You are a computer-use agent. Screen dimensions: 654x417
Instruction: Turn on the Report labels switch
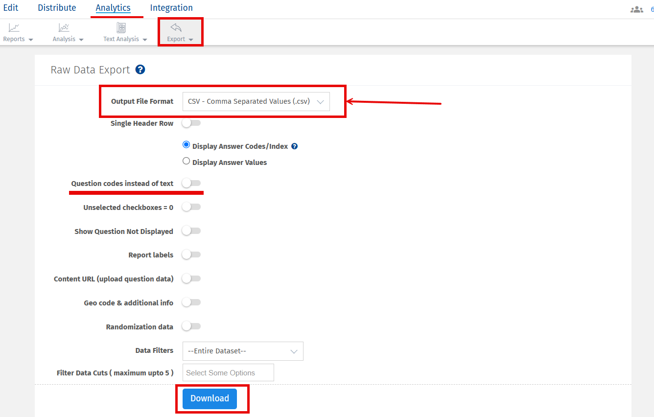pos(191,255)
